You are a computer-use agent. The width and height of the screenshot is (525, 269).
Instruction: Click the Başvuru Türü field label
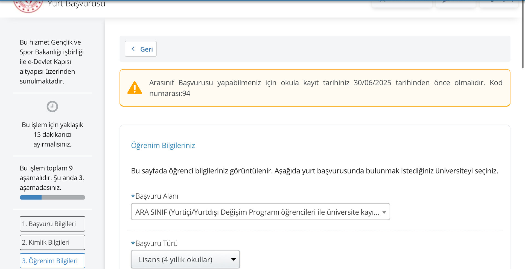point(156,243)
